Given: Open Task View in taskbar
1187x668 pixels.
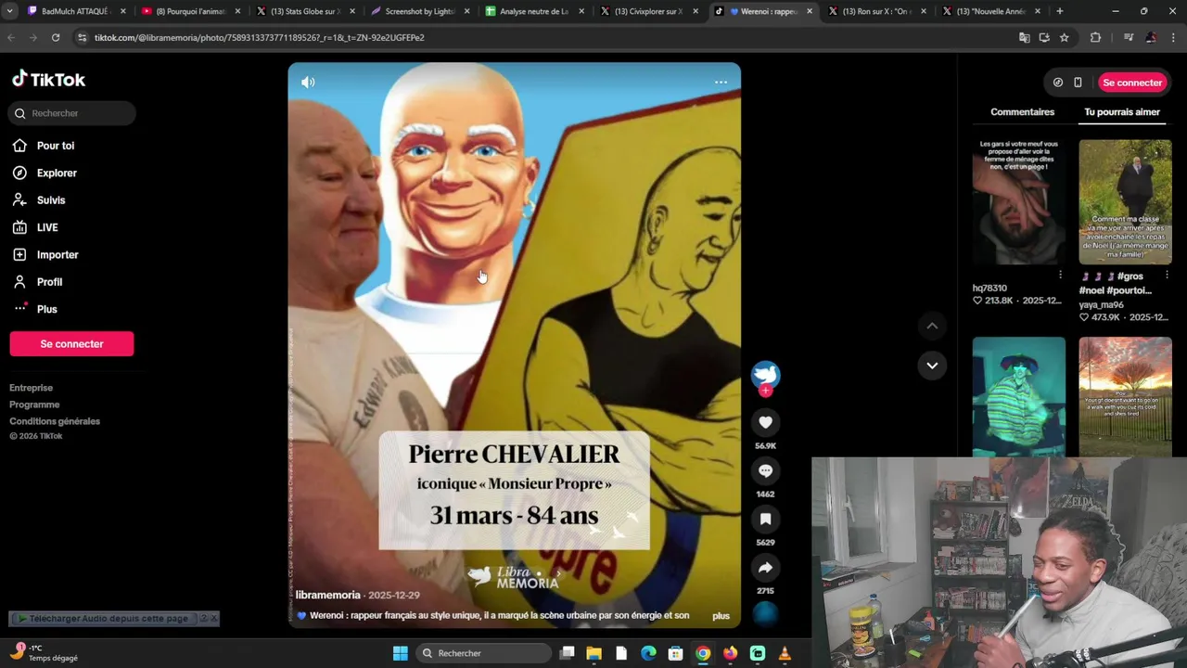Looking at the screenshot, I should [x=567, y=653].
